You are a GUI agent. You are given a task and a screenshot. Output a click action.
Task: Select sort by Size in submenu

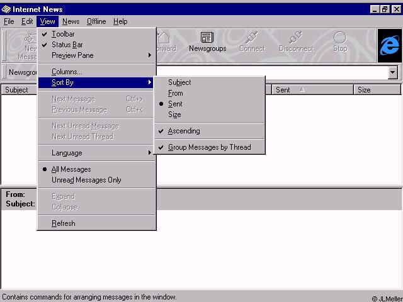tap(210, 115)
